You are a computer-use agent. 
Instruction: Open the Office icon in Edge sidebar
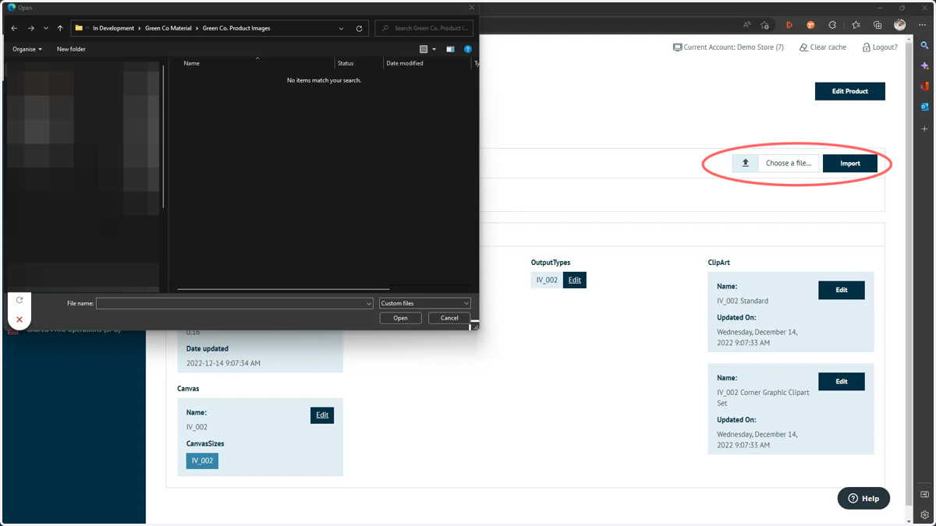(925, 86)
